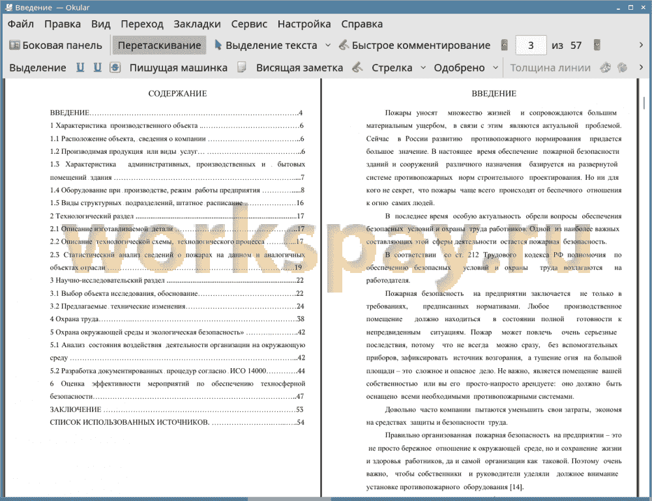652x501 pixels.
Task: Click contents entry 'ЗАКЛЮЧЕНИЕ'
Action: [x=177, y=410]
